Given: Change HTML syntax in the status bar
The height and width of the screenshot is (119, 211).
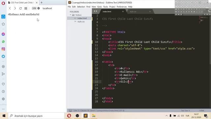Looking at the screenshot, I should [x=202, y=110].
